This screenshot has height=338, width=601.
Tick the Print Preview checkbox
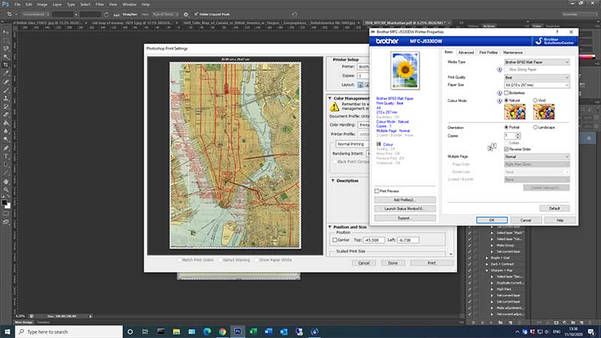(x=376, y=191)
